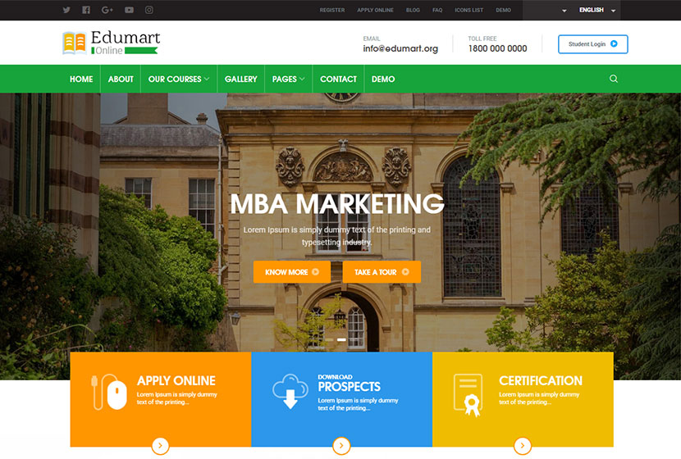Click the search magnifier icon in navbar
The height and width of the screenshot is (459, 681).
613,79
